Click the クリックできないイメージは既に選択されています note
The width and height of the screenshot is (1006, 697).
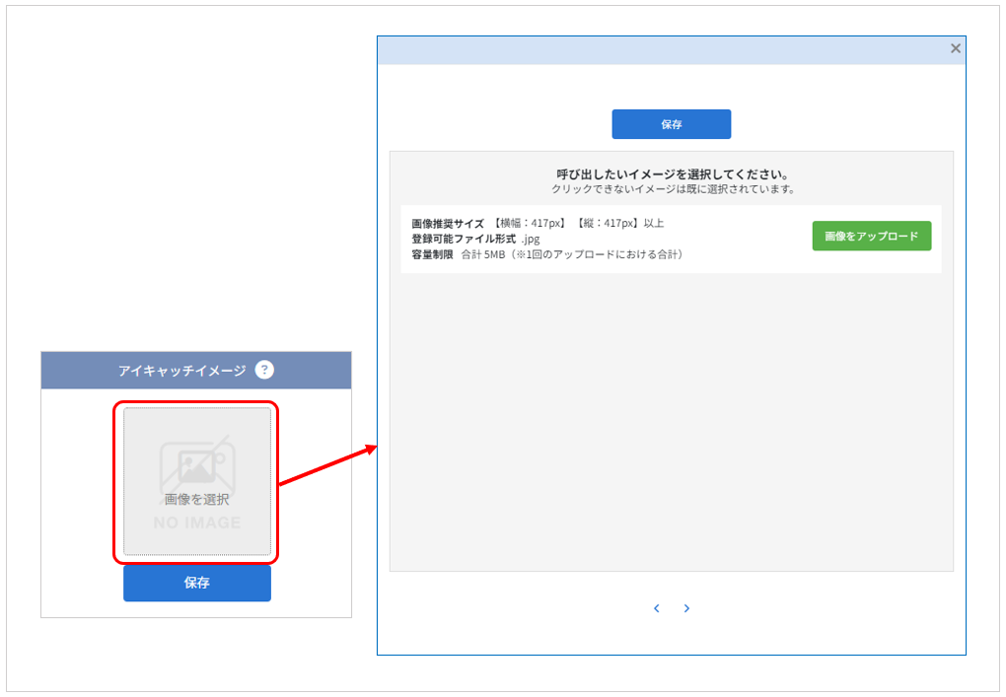tap(673, 189)
